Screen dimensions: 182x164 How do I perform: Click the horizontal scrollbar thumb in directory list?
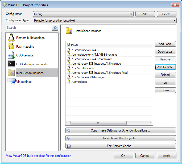98,123
